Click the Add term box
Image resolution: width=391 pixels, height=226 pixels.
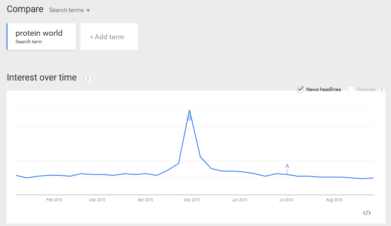tap(109, 37)
